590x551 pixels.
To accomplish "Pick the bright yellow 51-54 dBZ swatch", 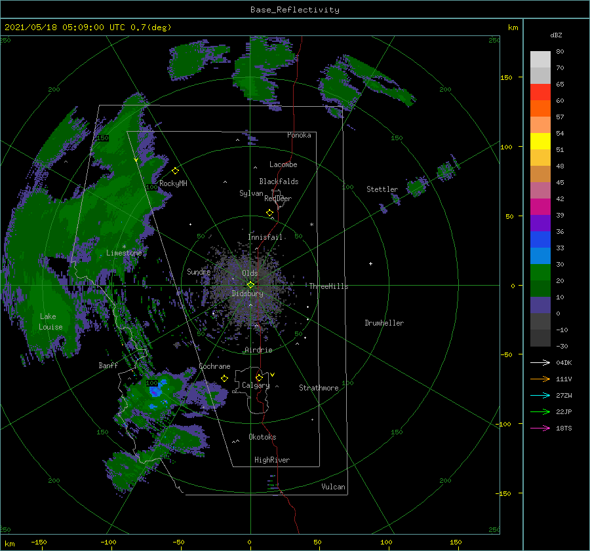I will [540, 141].
